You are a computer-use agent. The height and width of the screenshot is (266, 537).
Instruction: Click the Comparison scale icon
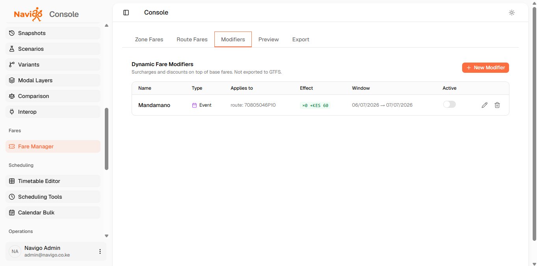12,96
